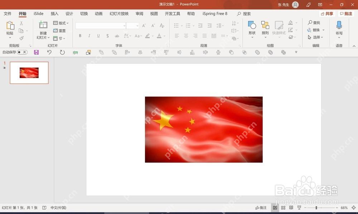The height and width of the screenshot is (214, 358).
Task: Expand the Section (节) dropdown
Action: pyautogui.click(x=59, y=38)
